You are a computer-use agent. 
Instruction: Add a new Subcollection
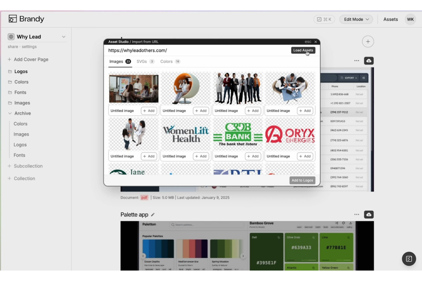pyautogui.click(x=25, y=166)
